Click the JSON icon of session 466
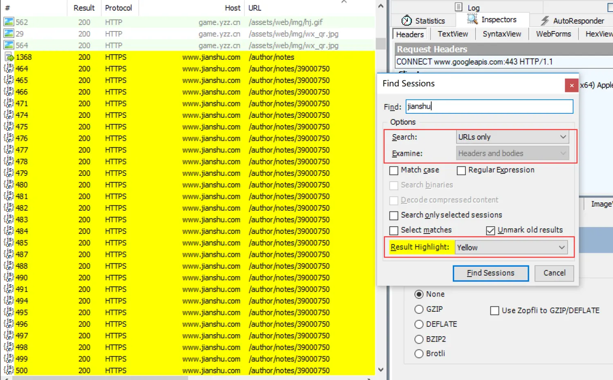 click(x=9, y=92)
